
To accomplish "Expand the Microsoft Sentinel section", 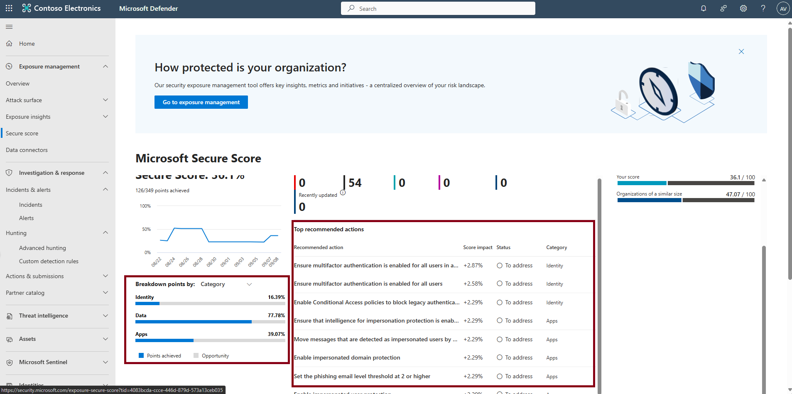I will 105,362.
